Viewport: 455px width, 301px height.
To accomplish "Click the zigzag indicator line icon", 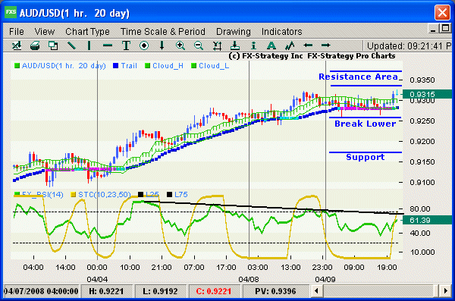I will click(x=290, y=45).
